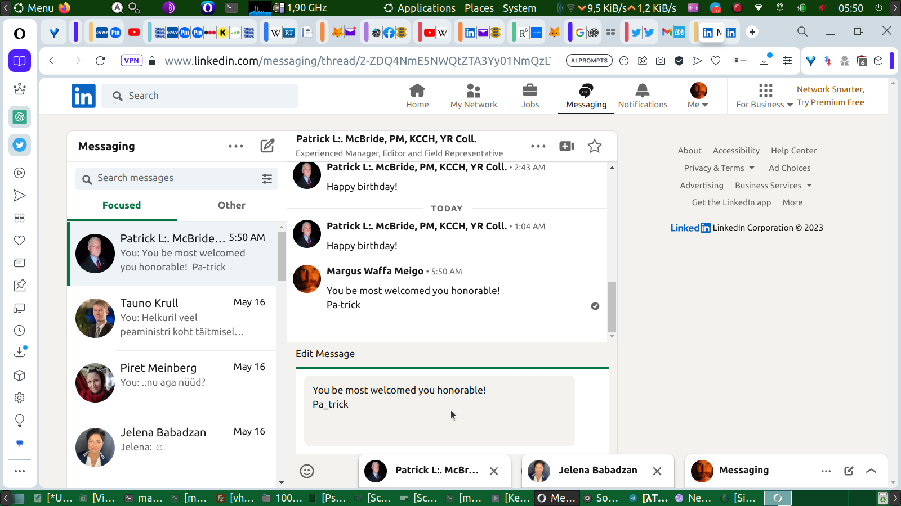Open Opera Speed Dial grid icon
901x506 pixels.
pyautogui.click(x=20, y=218)
